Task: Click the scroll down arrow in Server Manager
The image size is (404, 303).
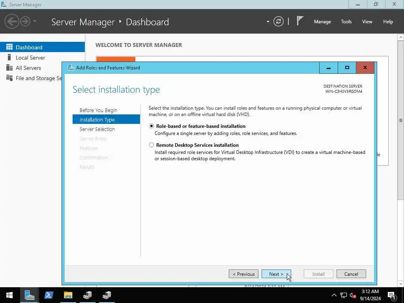Action: [401, 284]
